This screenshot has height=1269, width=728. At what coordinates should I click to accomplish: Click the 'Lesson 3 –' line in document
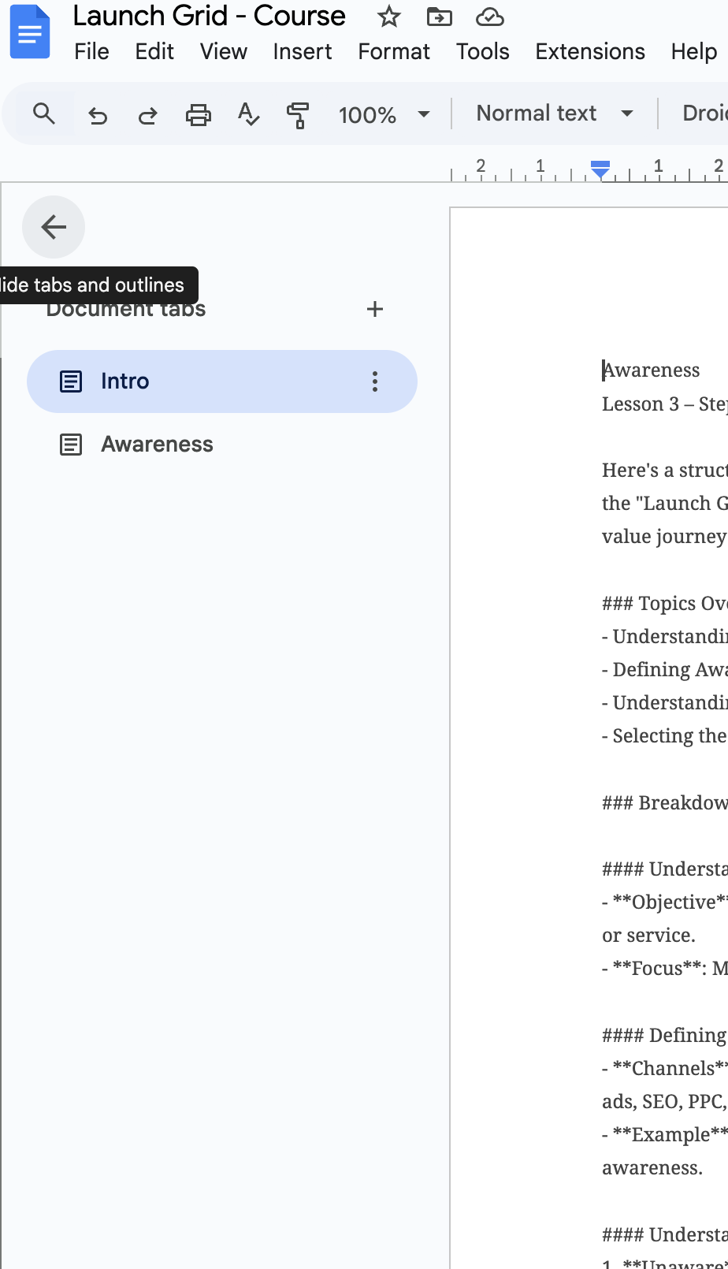pos(664,404)
